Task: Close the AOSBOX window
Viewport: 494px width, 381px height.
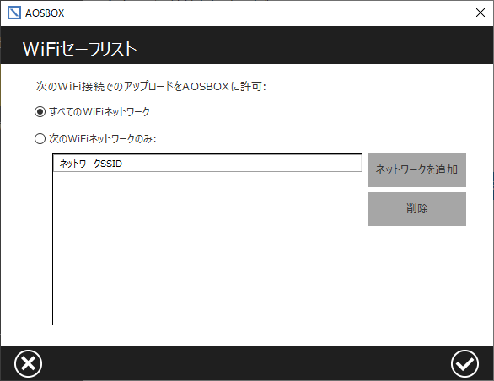Action: (481, 13)
